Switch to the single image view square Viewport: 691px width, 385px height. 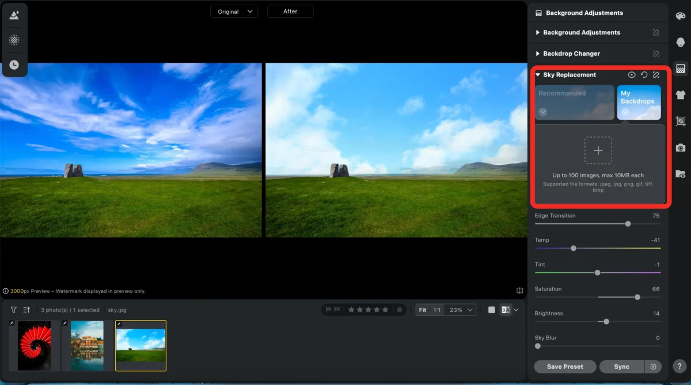tap(491, 310)
